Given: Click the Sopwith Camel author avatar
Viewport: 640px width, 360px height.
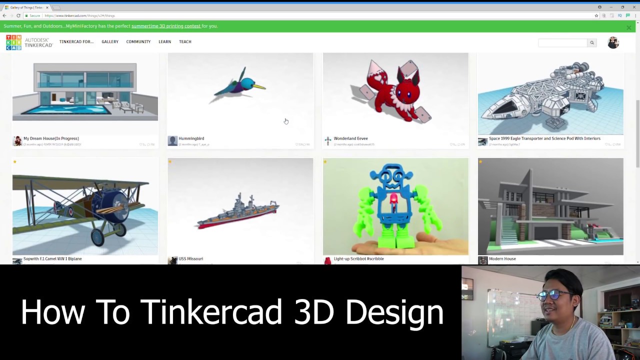Looking at the screenshot, I should pyautogui.click(x=17, y=260).
